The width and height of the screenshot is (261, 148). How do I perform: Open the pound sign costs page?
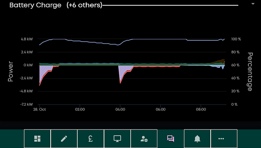pyautogui.click(x=90, y=139)
